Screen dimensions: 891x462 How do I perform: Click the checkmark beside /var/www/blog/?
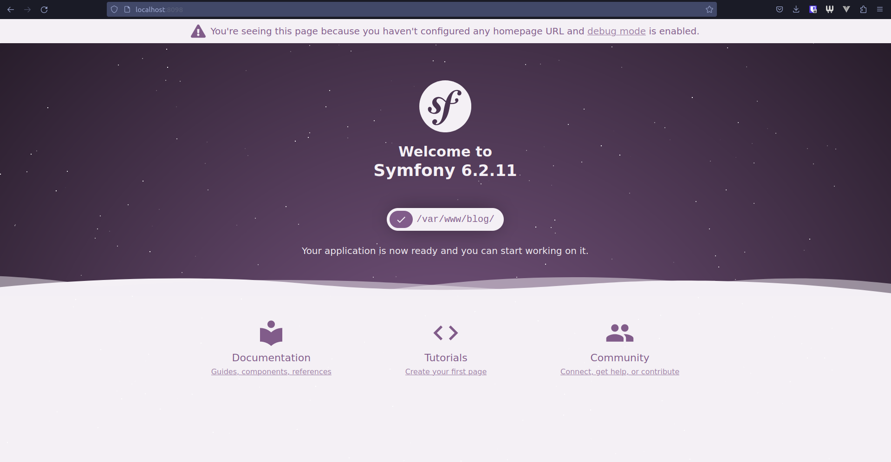point(401,219)
